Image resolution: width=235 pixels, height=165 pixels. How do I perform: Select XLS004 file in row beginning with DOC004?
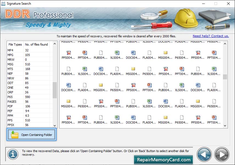point(182,87)
